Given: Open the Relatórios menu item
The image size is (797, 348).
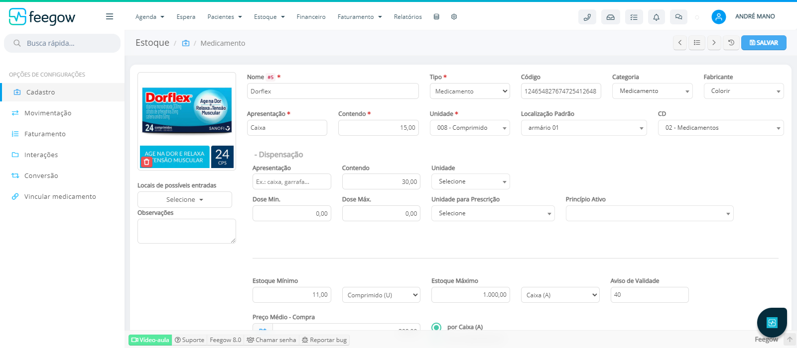Looking at the screenshot, I should click(407, 17).
